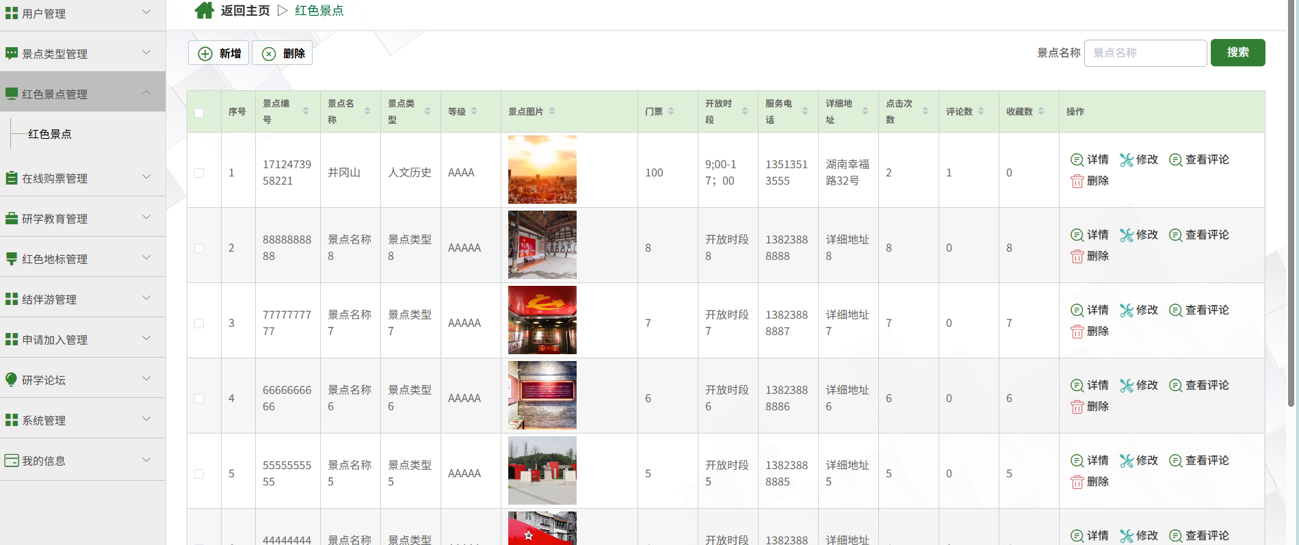Click trash icon for row 景点名称8
1299x545 pixels.
point(1077,256)
